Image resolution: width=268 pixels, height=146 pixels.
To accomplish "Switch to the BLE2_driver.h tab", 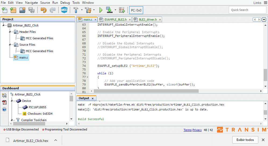I will tap(148, 20).
